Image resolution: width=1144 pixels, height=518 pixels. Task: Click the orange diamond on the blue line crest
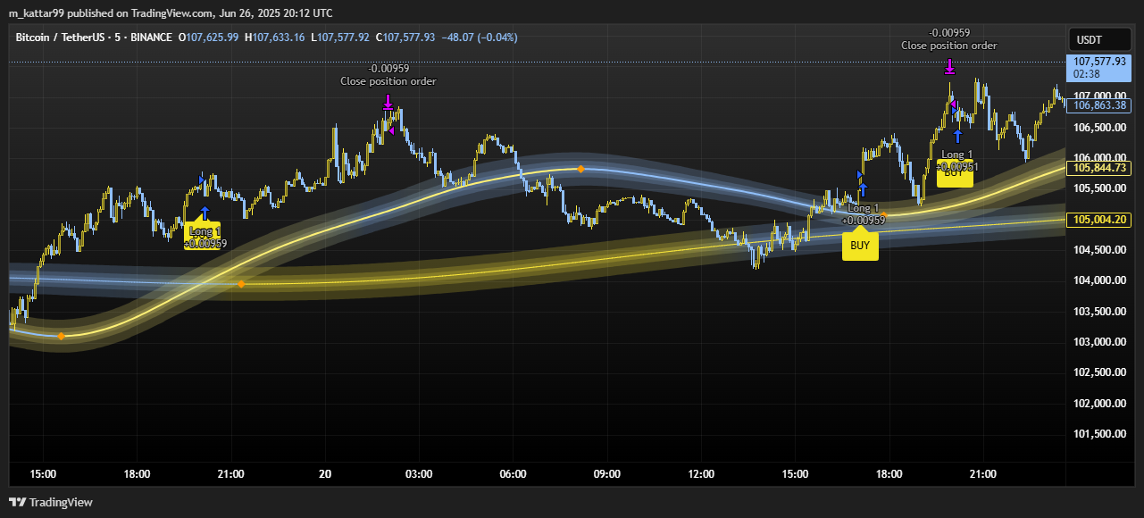(580, 169)
